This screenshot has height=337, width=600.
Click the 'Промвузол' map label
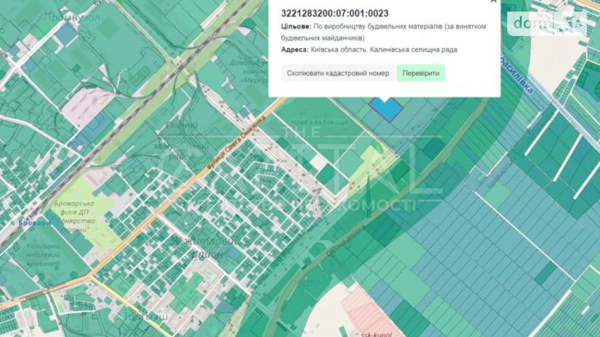pyautogui.click(x=72, y=17)
